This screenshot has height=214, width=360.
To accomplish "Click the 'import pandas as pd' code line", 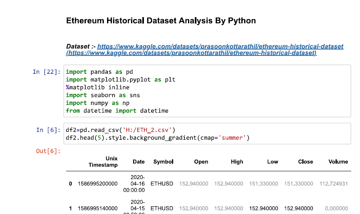I will tap(99, 72).
